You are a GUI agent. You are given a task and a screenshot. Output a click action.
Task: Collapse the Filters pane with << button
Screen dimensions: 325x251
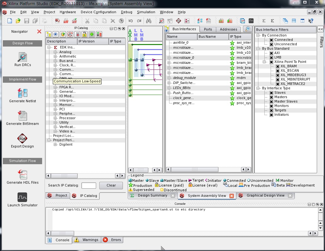click(320, 29)
